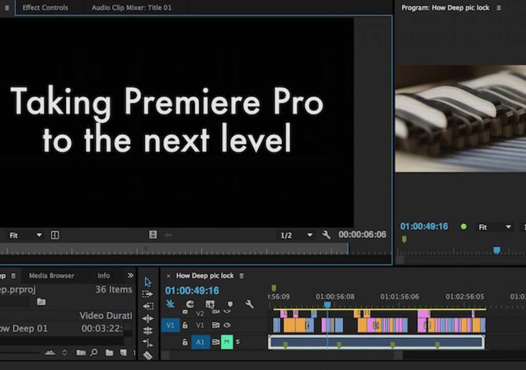
Task: Click Add Marker icon in timeline header
Action: [x=230, y=304]
